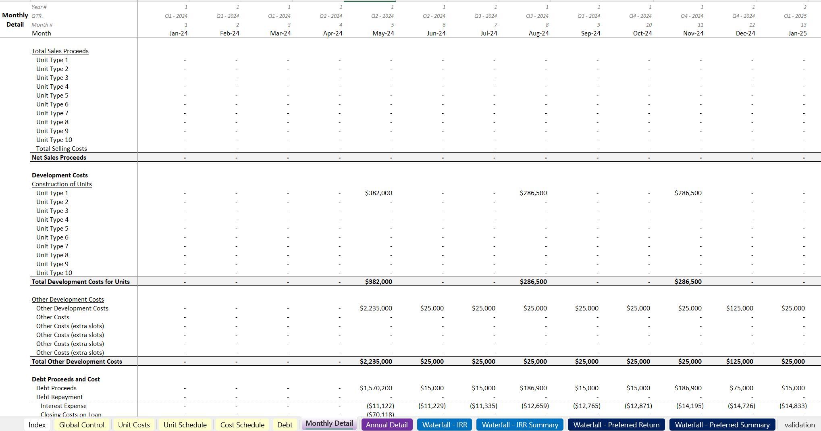Select Unit Type 5 under Construction of Units
Screen dimensions: 821x431
pyautogui.click(x=52, y=229)
